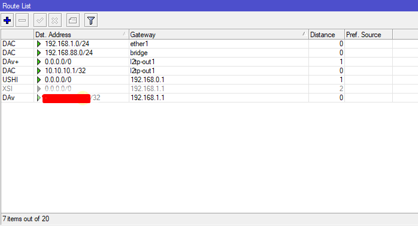This screenshot has width=418, height=226.
Task: Click the Route List title bar
Action: click(x=209, y=5)
